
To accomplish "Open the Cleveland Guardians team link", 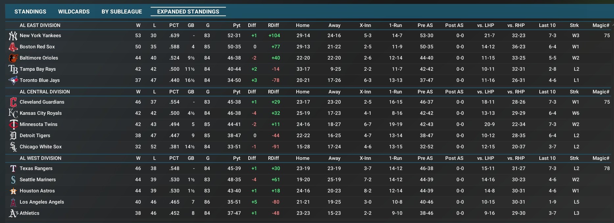I will pyautogui.click(x=42, y=102).
